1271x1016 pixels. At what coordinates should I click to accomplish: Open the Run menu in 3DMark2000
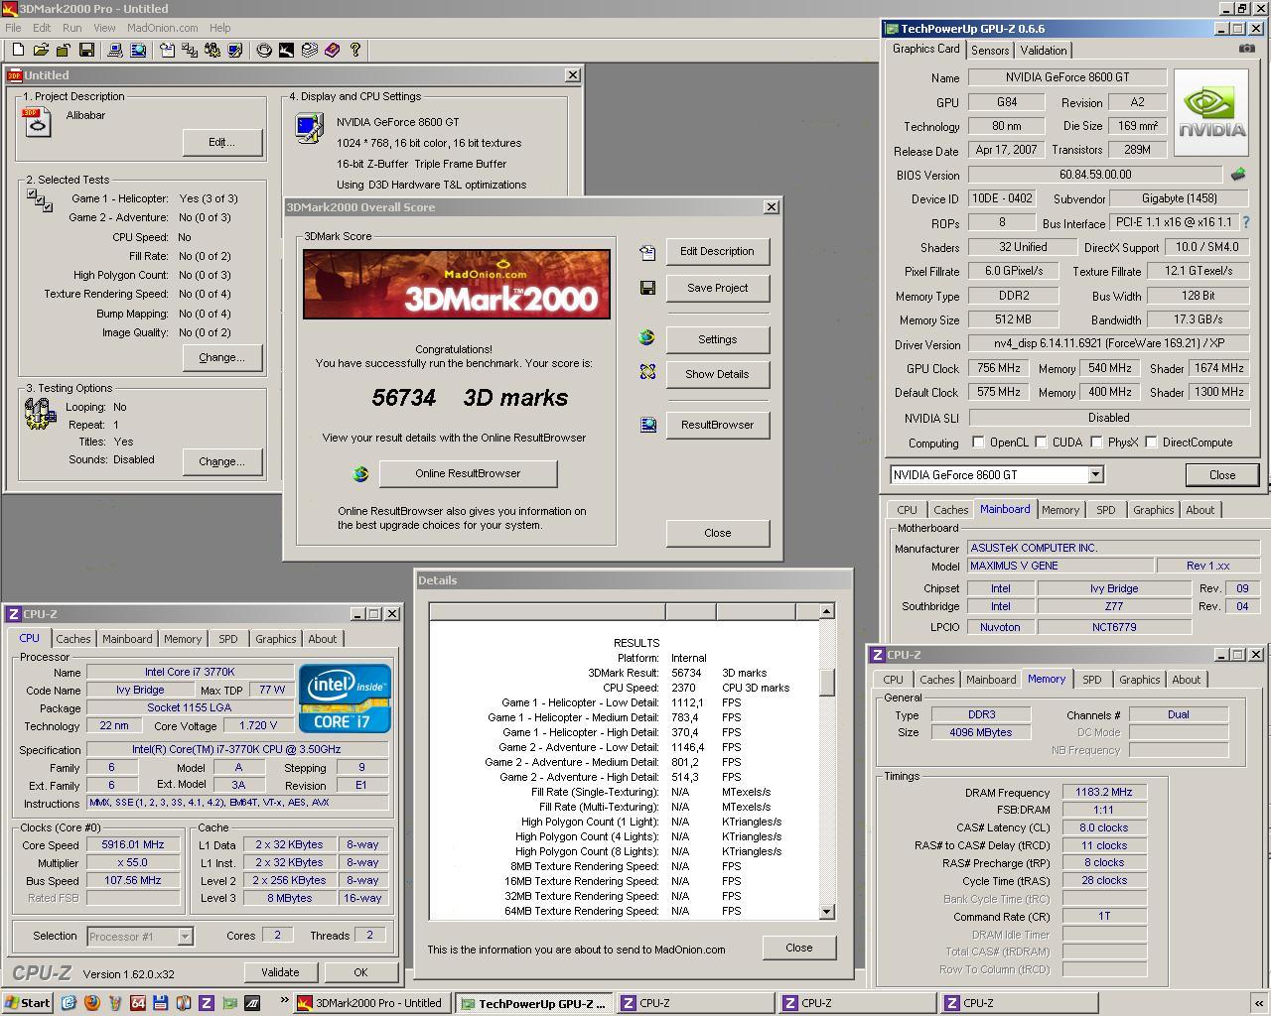(x=71, y=28)
